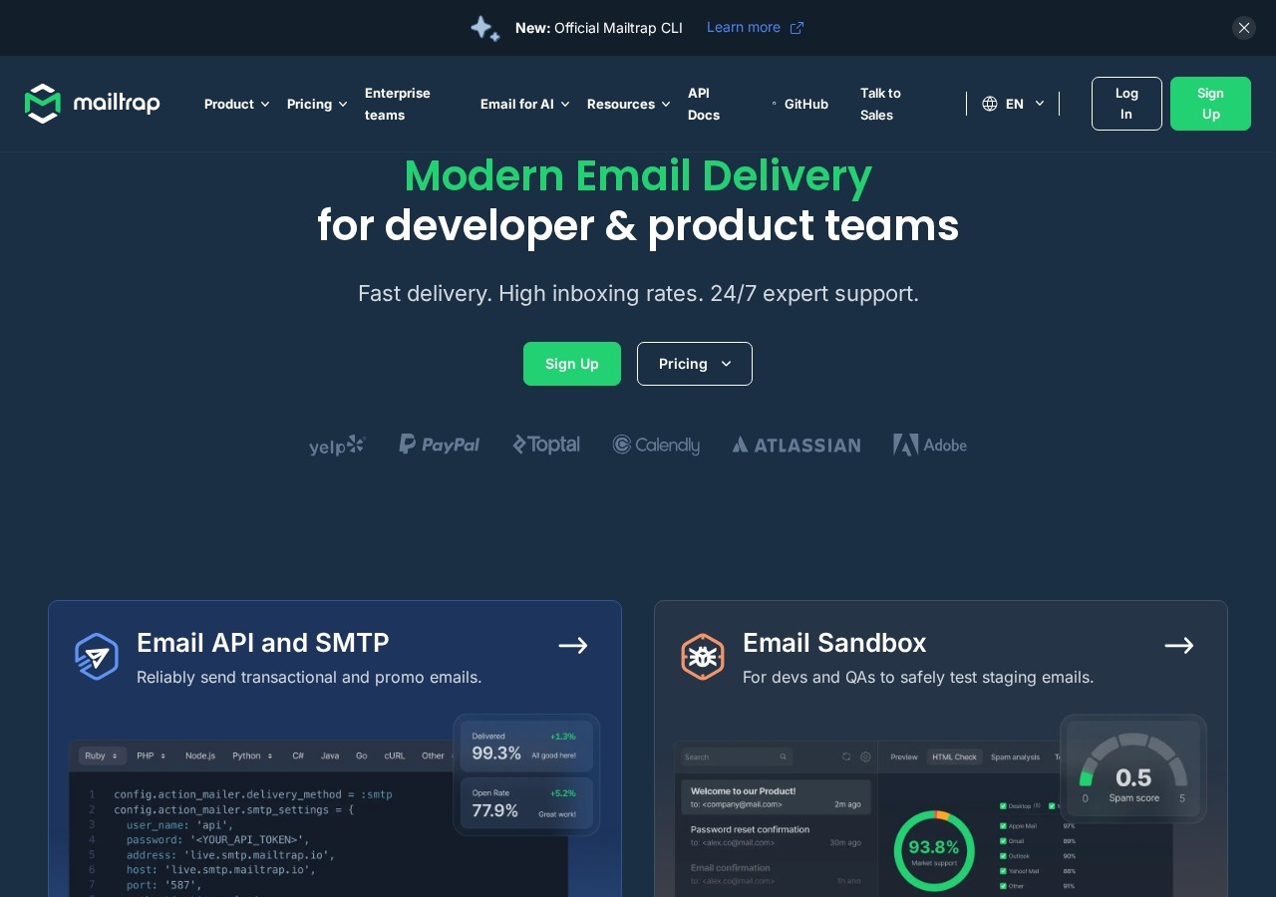The width and height of the screenshot is (1276, 897).
Task: Expand the header Pricing menu
Action: pos(317,104)
